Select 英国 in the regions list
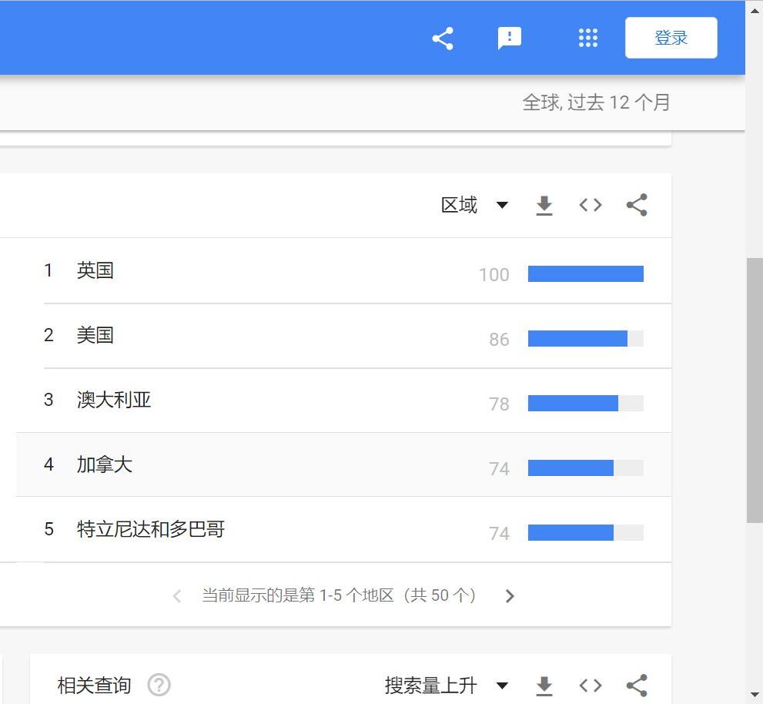The height and width of the screenshot is (704, 763). click(95, 270)
